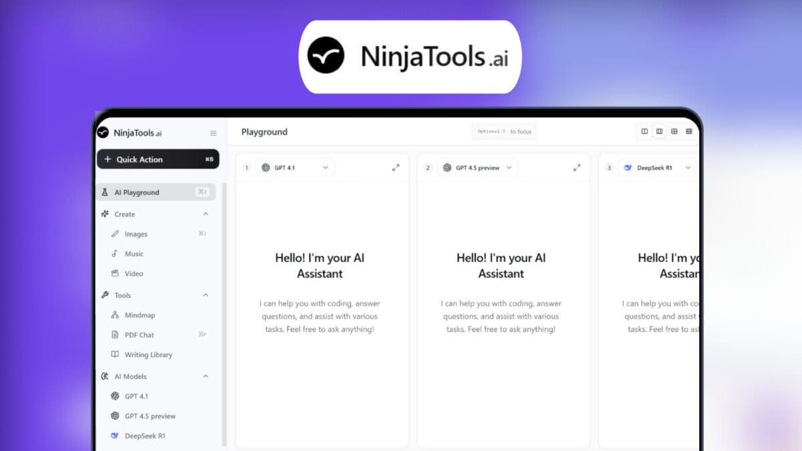Expand panel 1 to fullscreen
The height and width of the screenshot is (451, 802).
396,168
